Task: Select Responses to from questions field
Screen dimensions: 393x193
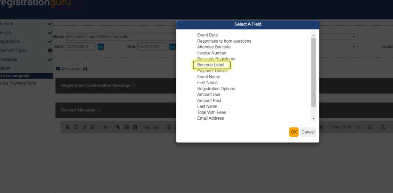Action: [224, 41]
